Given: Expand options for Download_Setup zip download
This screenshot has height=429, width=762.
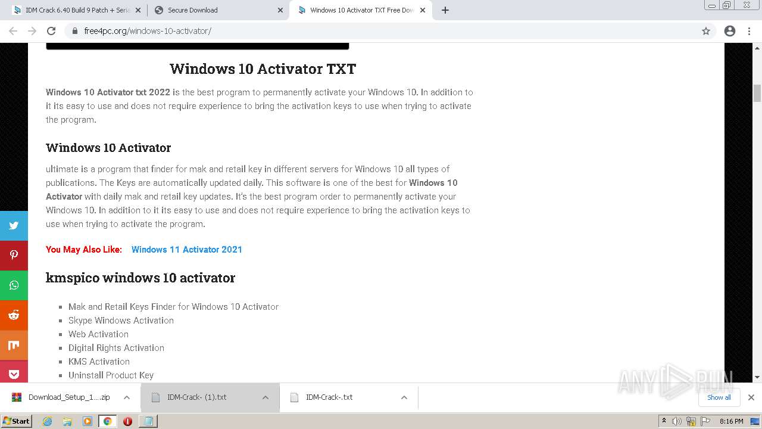Looking at the screenshot, I should (127, 397).
